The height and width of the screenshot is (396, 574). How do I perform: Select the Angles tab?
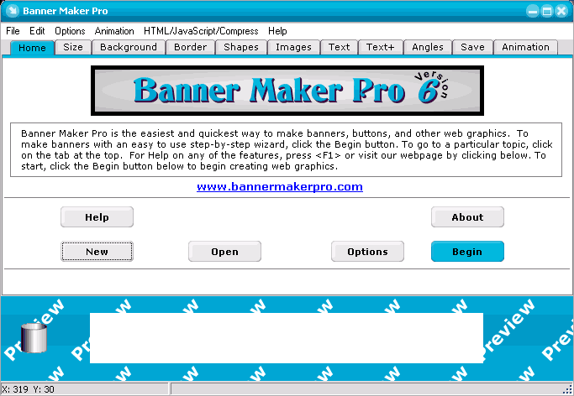(428, 48)
